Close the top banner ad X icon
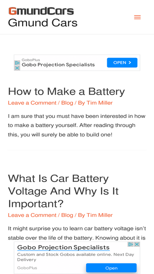 click(17, 68)
